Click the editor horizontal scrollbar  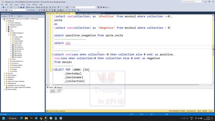127,85
